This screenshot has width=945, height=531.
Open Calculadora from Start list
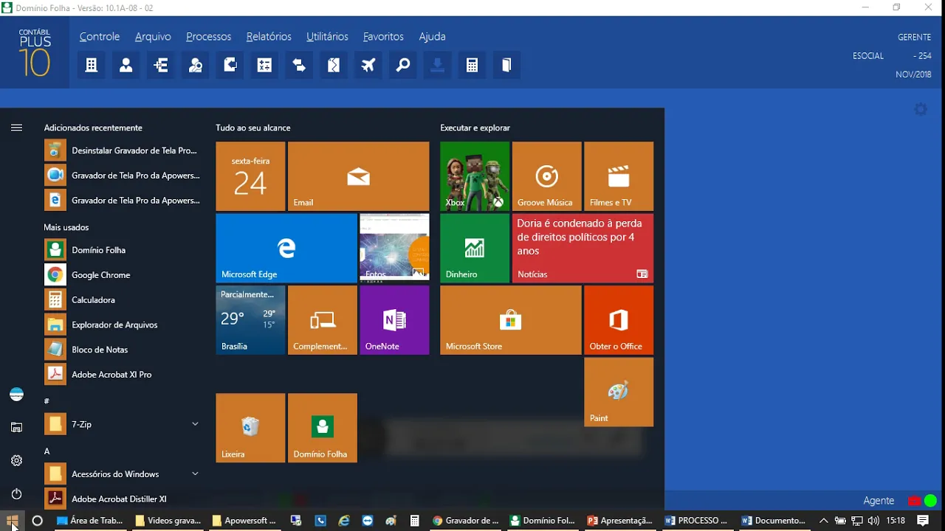(122, 300)
